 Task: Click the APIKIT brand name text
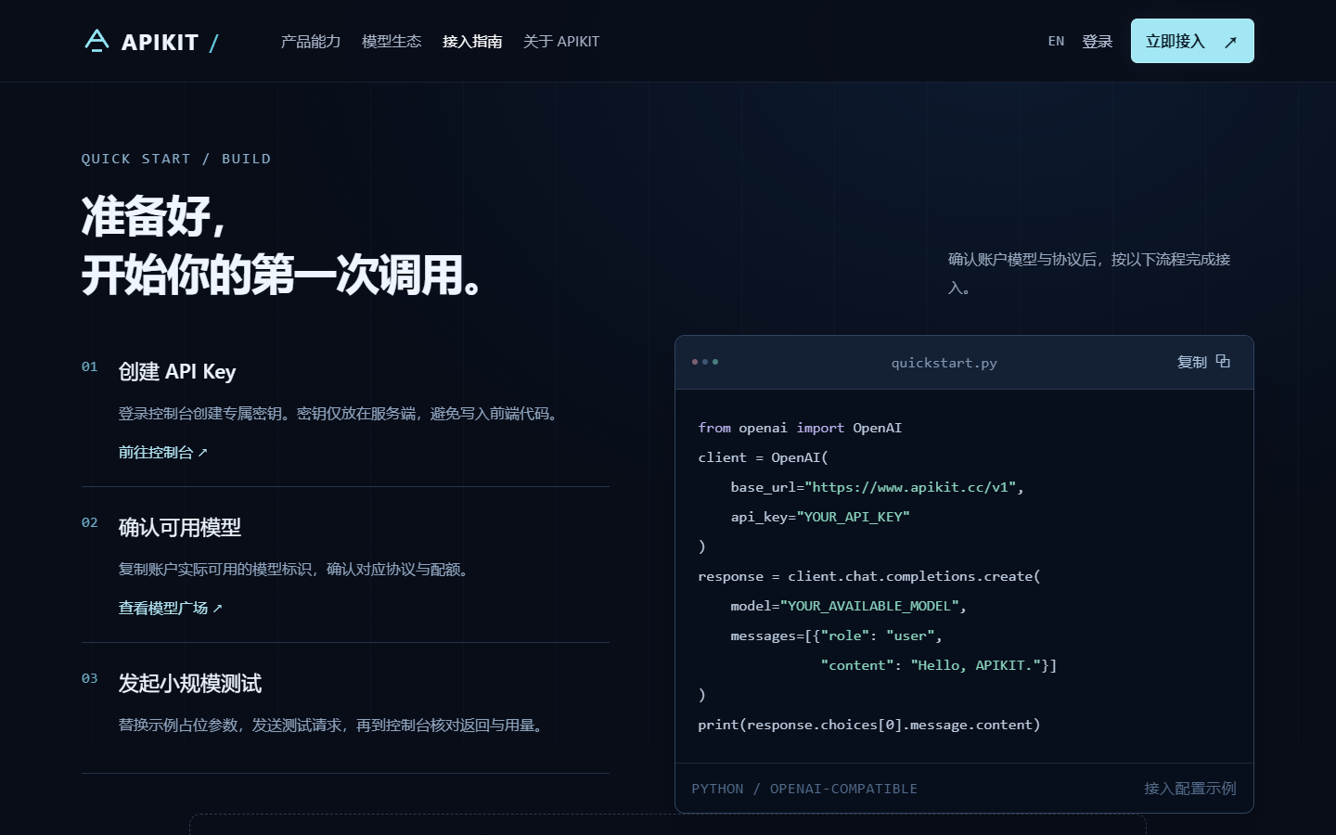(x=160, y=42)
